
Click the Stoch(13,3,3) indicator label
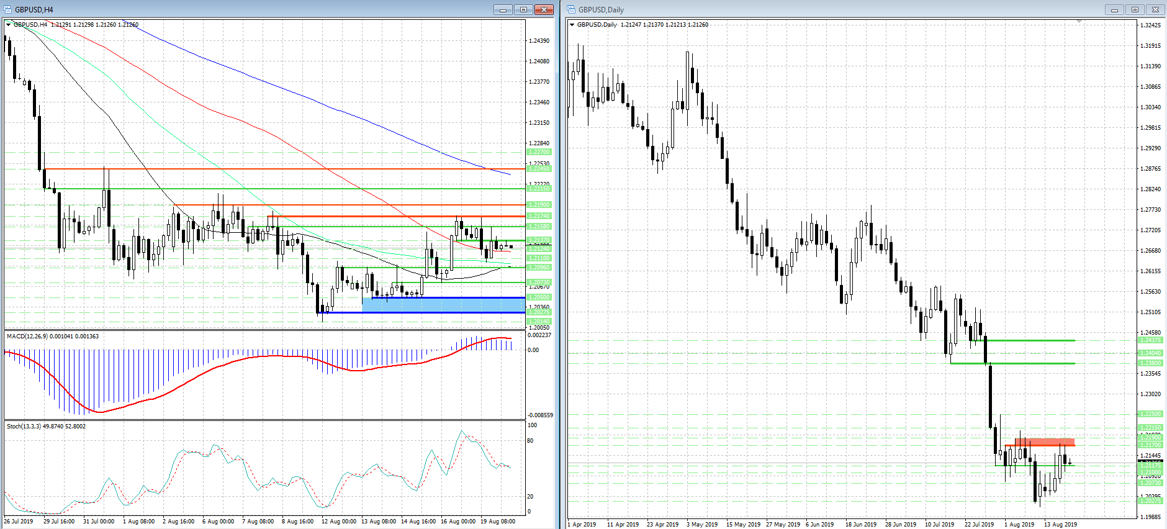[46, 427]
